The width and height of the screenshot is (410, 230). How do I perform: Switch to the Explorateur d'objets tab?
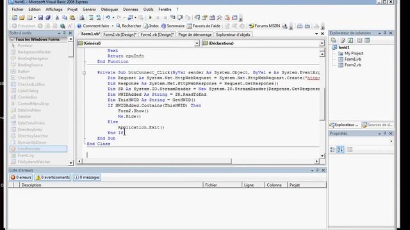233,34
